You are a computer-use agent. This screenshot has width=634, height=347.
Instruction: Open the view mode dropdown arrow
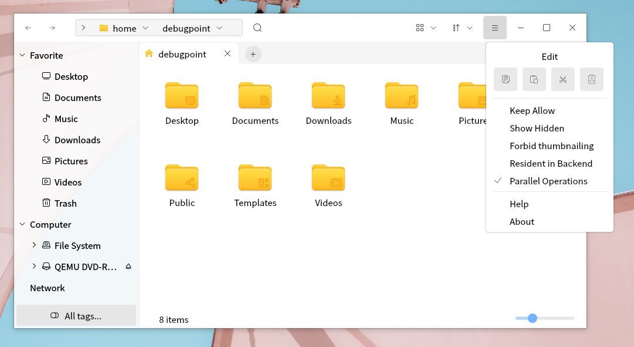[433, 28]
